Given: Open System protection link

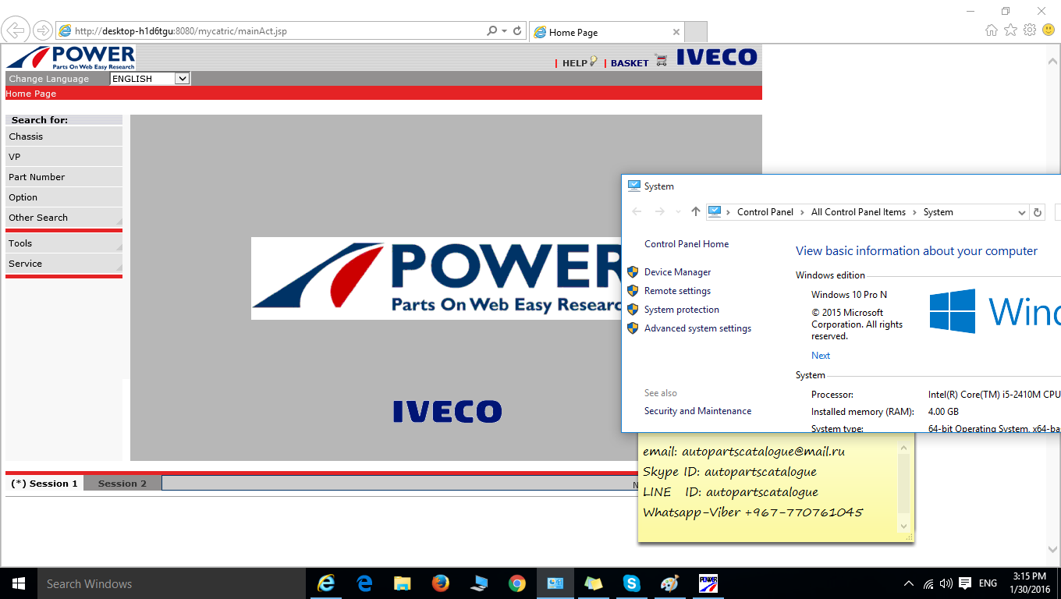Looking at the screenshot, I should pyautogui.click(x=682, y=310).
